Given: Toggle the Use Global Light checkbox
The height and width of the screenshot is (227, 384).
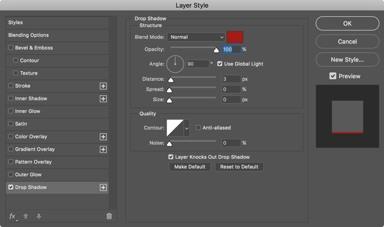Looking at the screenshot, I should [220, 64].
